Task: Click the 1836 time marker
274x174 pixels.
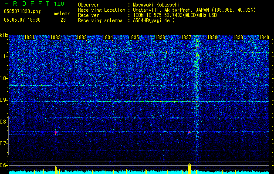Action: (x=160, y=37)
